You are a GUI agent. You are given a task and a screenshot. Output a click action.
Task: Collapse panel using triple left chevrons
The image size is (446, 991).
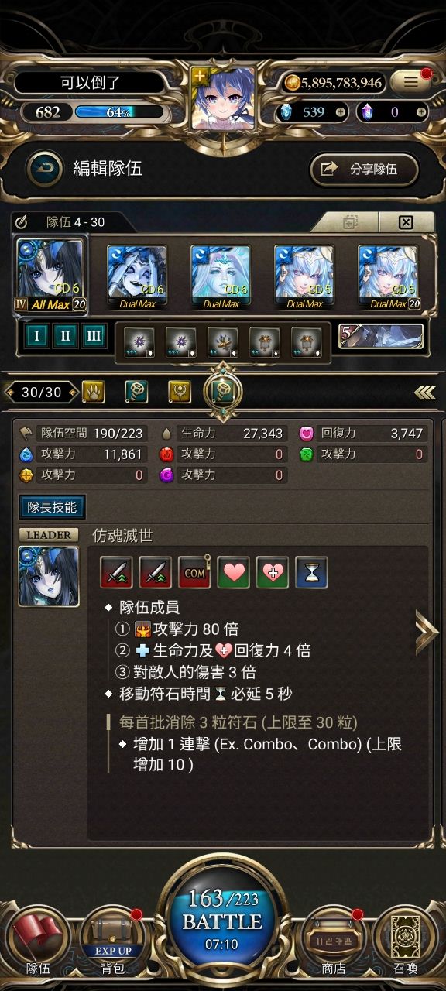coord(424,393)
